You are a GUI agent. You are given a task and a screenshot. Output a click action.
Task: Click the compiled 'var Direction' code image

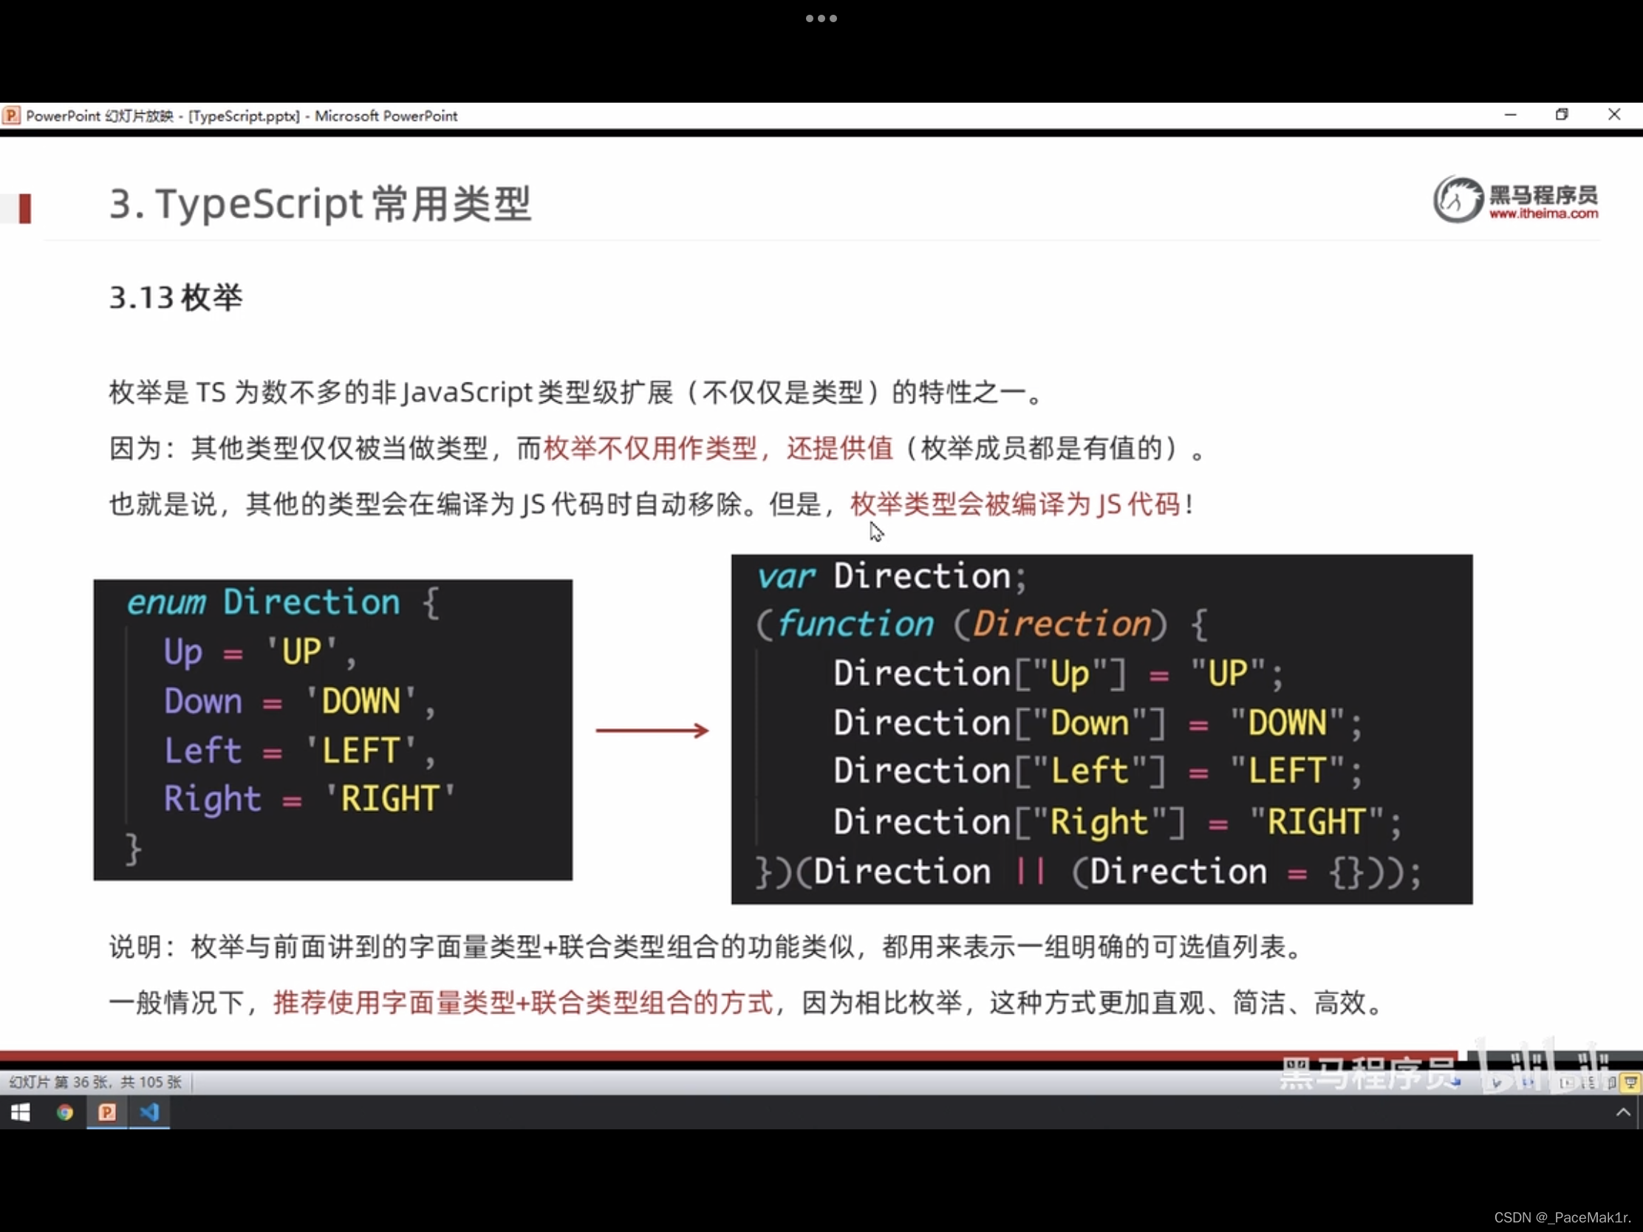pyautogui.click(x=1101, y=729)
